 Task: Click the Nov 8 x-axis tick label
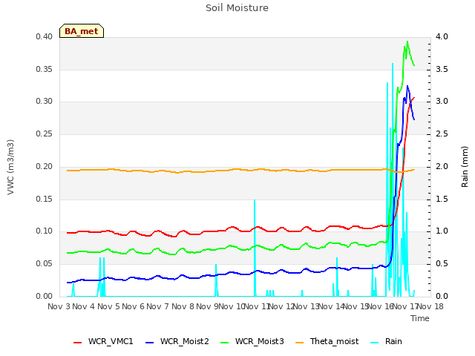pos(183,306)
